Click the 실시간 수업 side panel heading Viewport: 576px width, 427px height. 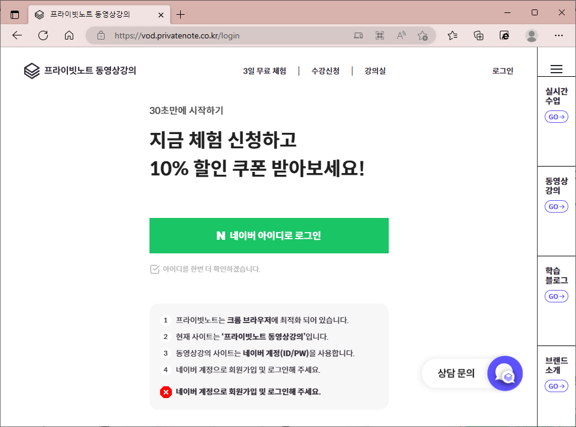point(556,96)
